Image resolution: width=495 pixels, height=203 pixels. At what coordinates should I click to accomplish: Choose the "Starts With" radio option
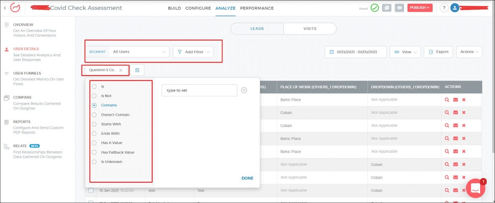click(94, 124)
